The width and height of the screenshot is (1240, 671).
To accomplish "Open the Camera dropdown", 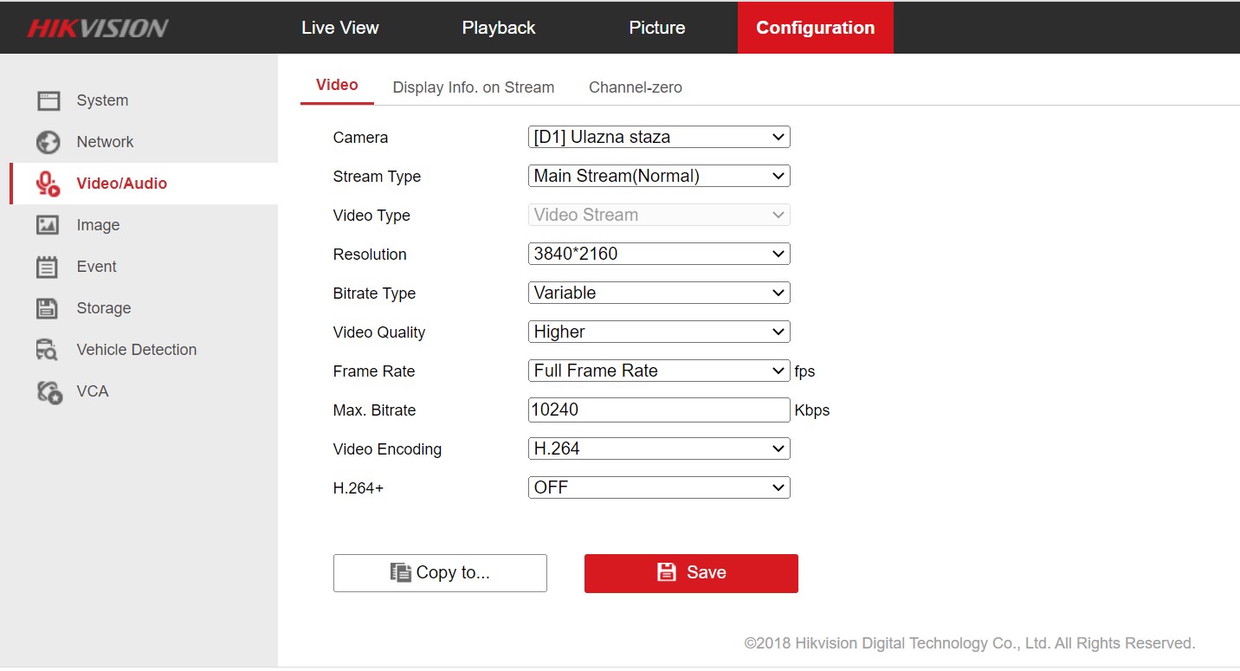I will (x=658, y=137).
